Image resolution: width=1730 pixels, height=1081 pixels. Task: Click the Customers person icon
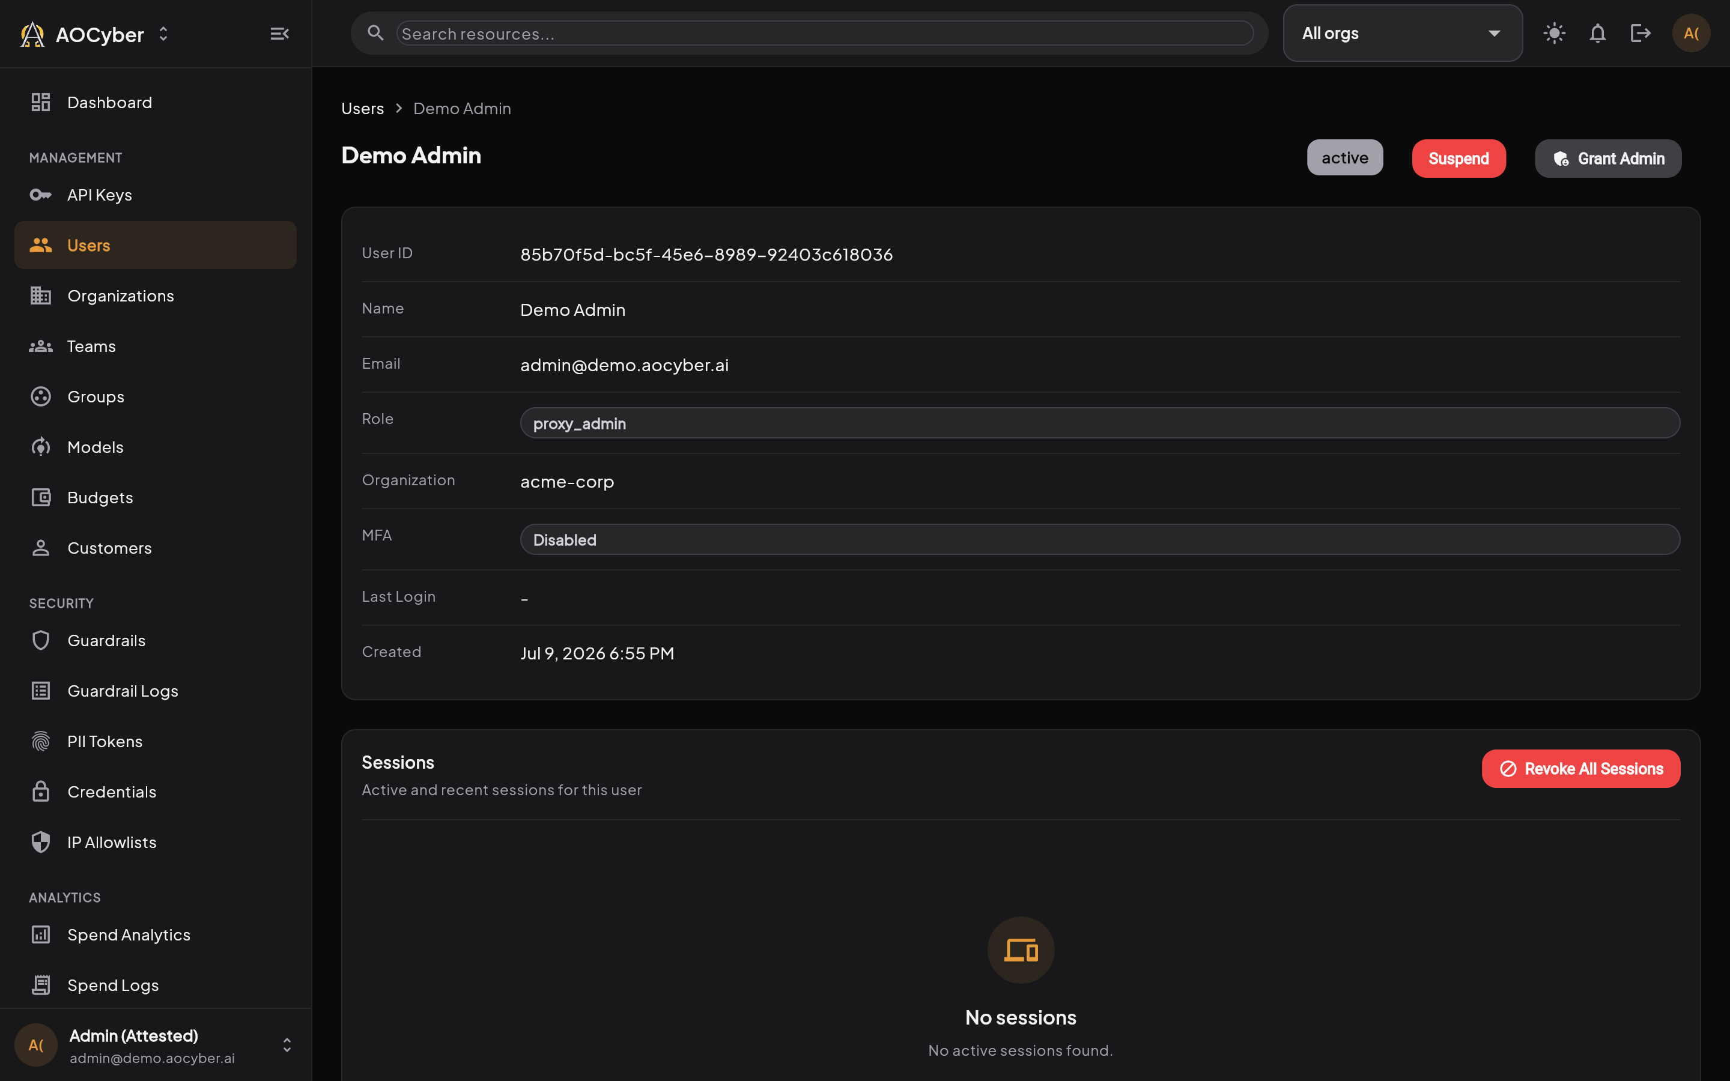41,548
